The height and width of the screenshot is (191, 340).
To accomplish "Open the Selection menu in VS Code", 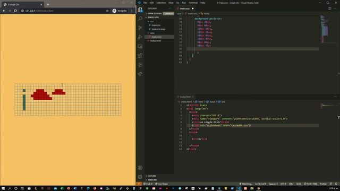I will pyautogui.click(x=161, y=3).
